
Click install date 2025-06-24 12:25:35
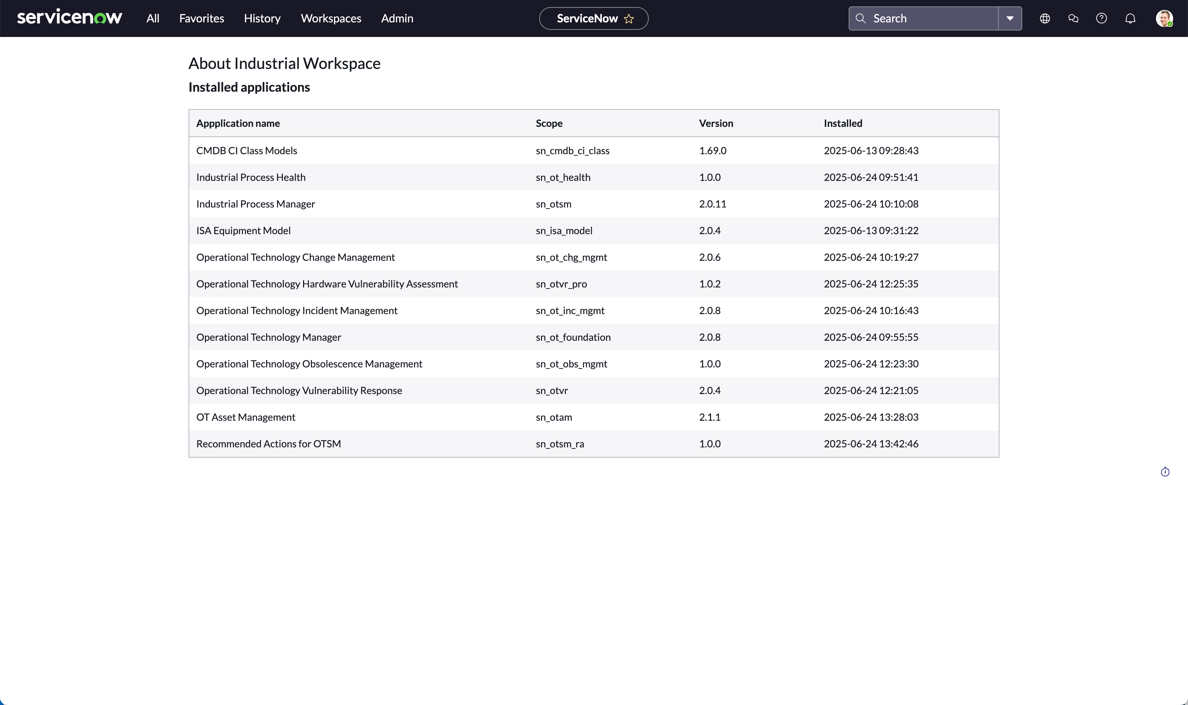871,284
